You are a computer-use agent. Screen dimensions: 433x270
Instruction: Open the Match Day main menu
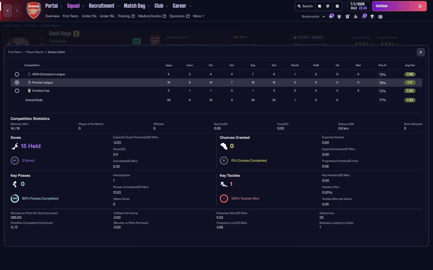pyautogui.click(x=134, y=6)
